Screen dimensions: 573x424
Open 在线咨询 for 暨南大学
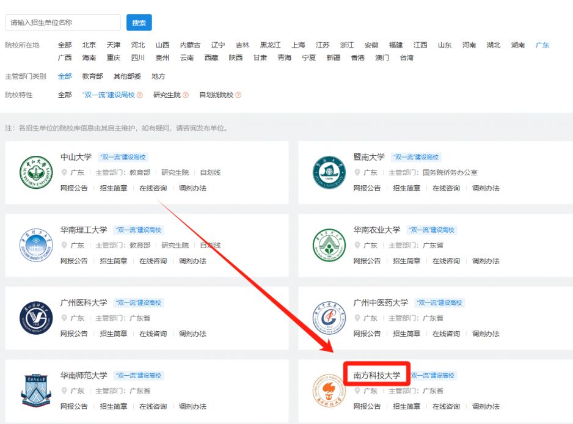tap(446, 188)
